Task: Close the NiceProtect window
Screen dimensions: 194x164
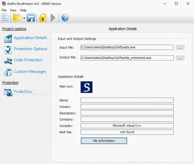Action: [188, 4]
